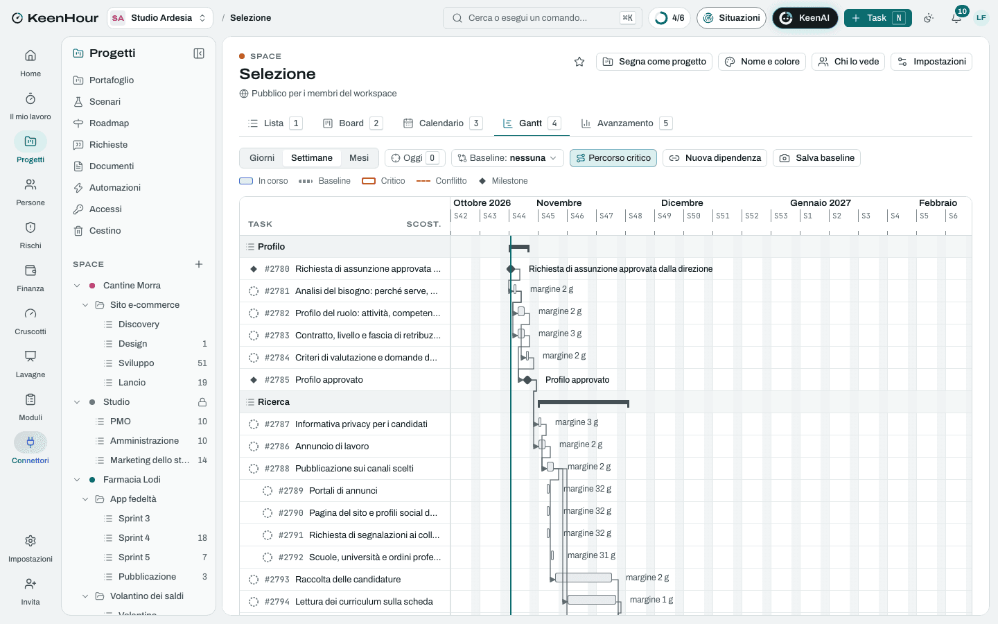The width and height of the screenshot is (998, 624).
Task: Collapse Studio space chevron
Action: [x=77, y=402]
